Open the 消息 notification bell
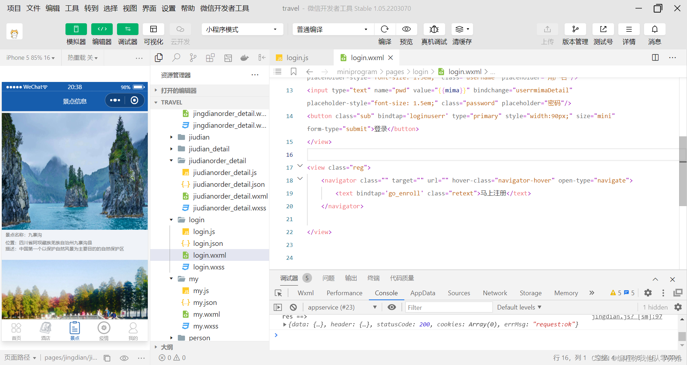Viewport: 687px width, 365px height. (655, 29)
